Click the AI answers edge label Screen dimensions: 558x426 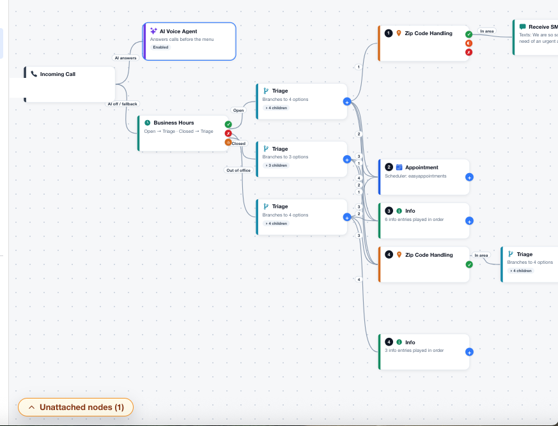tap(125, 57)
